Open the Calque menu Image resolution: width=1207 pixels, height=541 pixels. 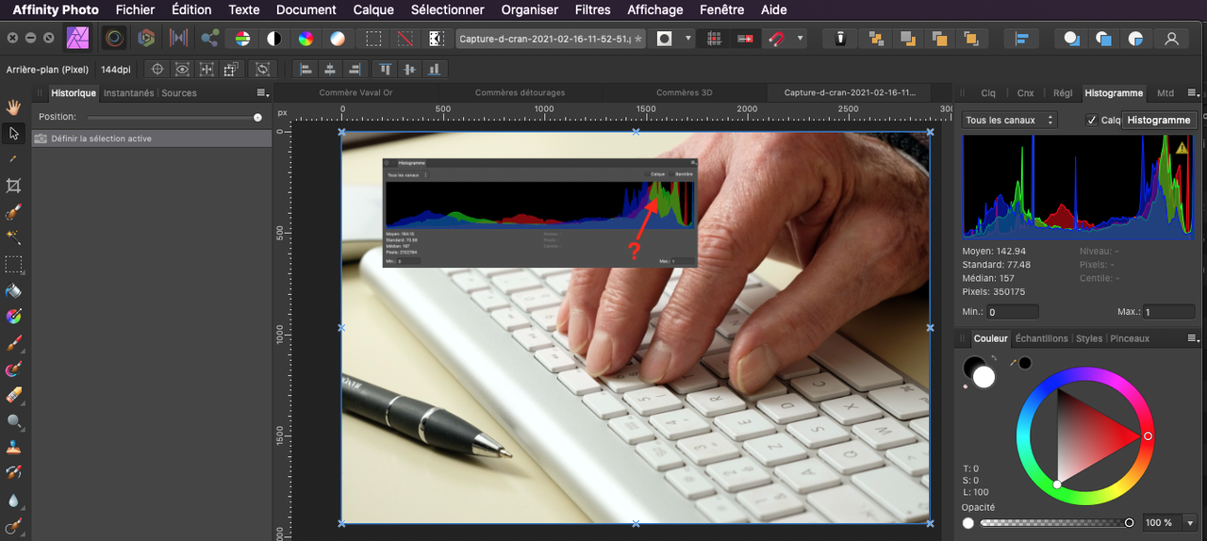(373, 9)
